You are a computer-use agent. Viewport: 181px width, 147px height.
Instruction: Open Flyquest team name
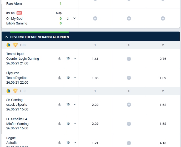coord(12,73)
